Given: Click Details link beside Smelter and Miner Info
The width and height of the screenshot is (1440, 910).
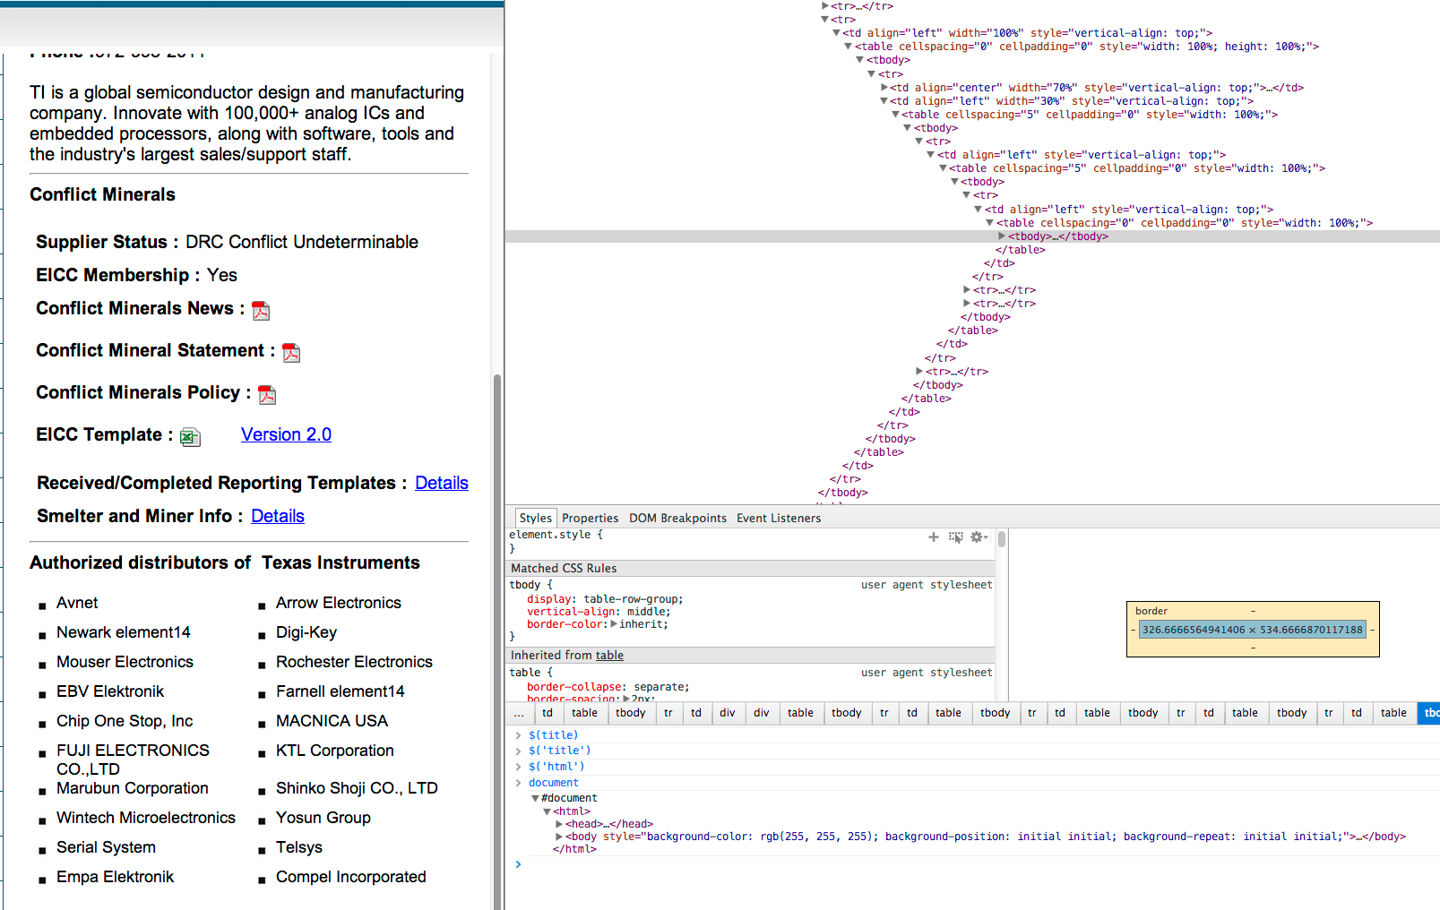Looking at the screenshot, I should (278, 516).
